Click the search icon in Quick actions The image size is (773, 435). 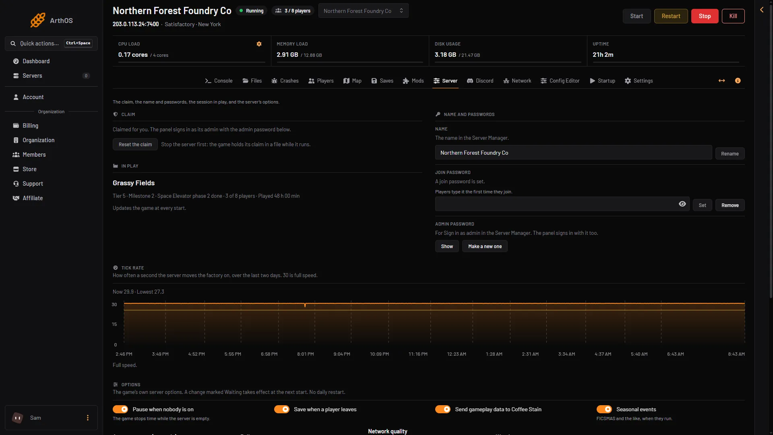pos(13,43)
